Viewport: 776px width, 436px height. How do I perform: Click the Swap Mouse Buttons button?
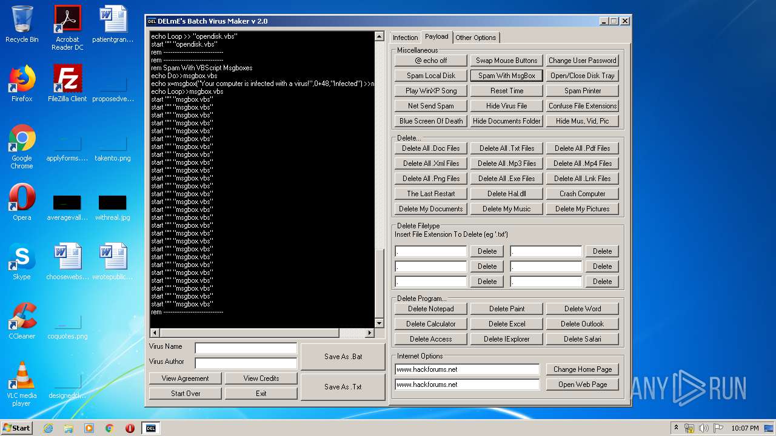coord(506,61)
